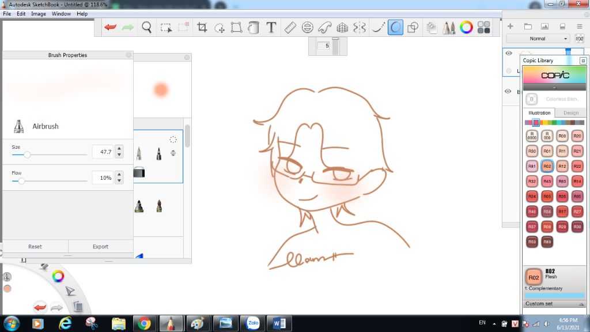This screenshot has width=590, height=332.
Task: Select the Text tool
Action: [271, 28]
